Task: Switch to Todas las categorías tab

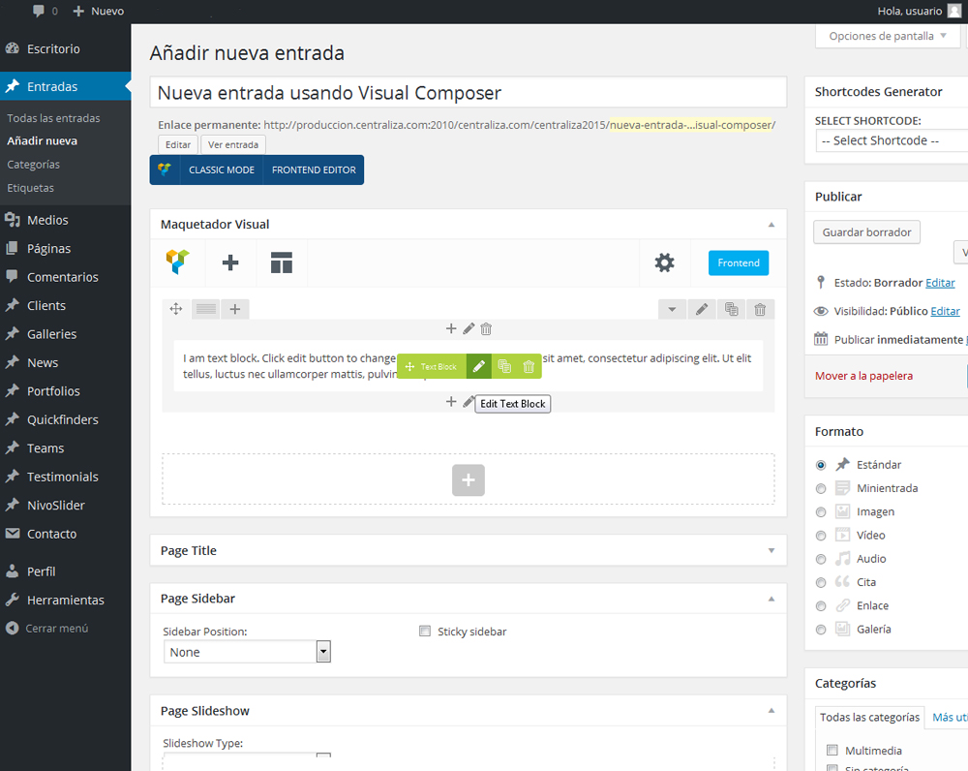Action: click(869, 718)
